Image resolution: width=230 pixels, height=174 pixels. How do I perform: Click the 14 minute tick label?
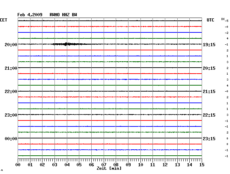[189, 164]
